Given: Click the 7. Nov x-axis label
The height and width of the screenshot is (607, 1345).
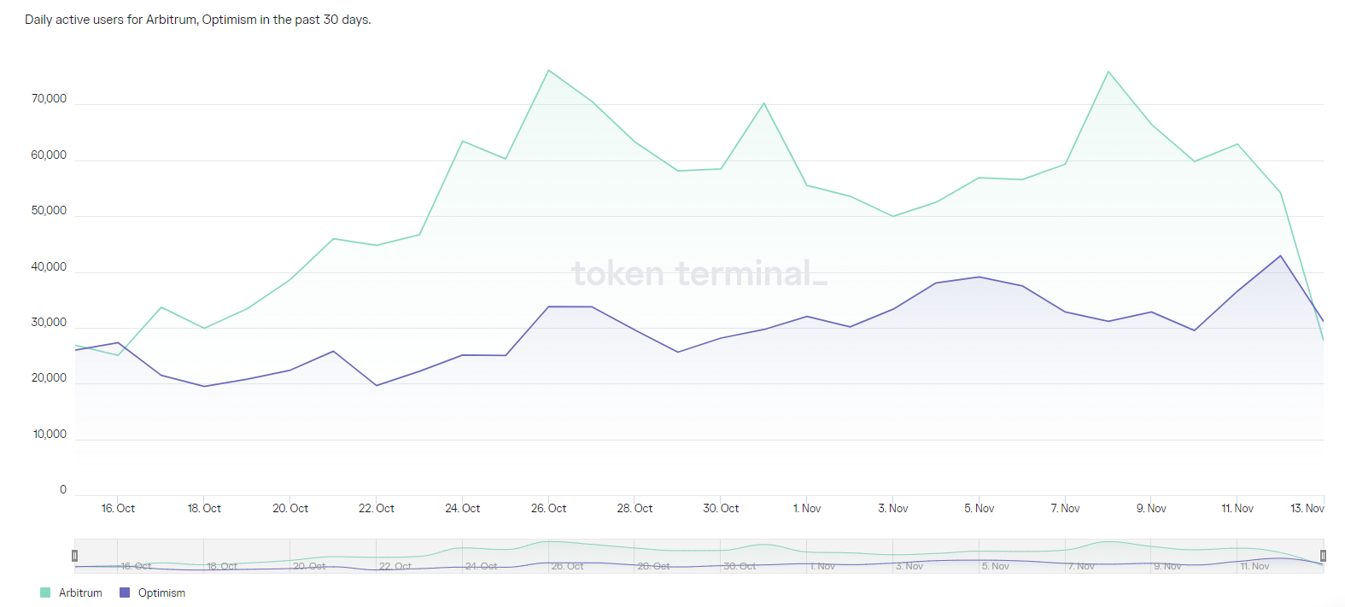Looking at the screenshot, I should coord(1065,508).
